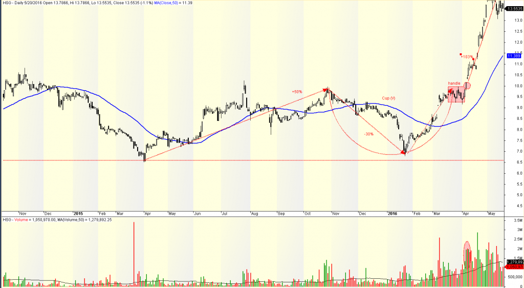
Task: Click the red triangle marker at October peak
Action: [x=326, y=90]
